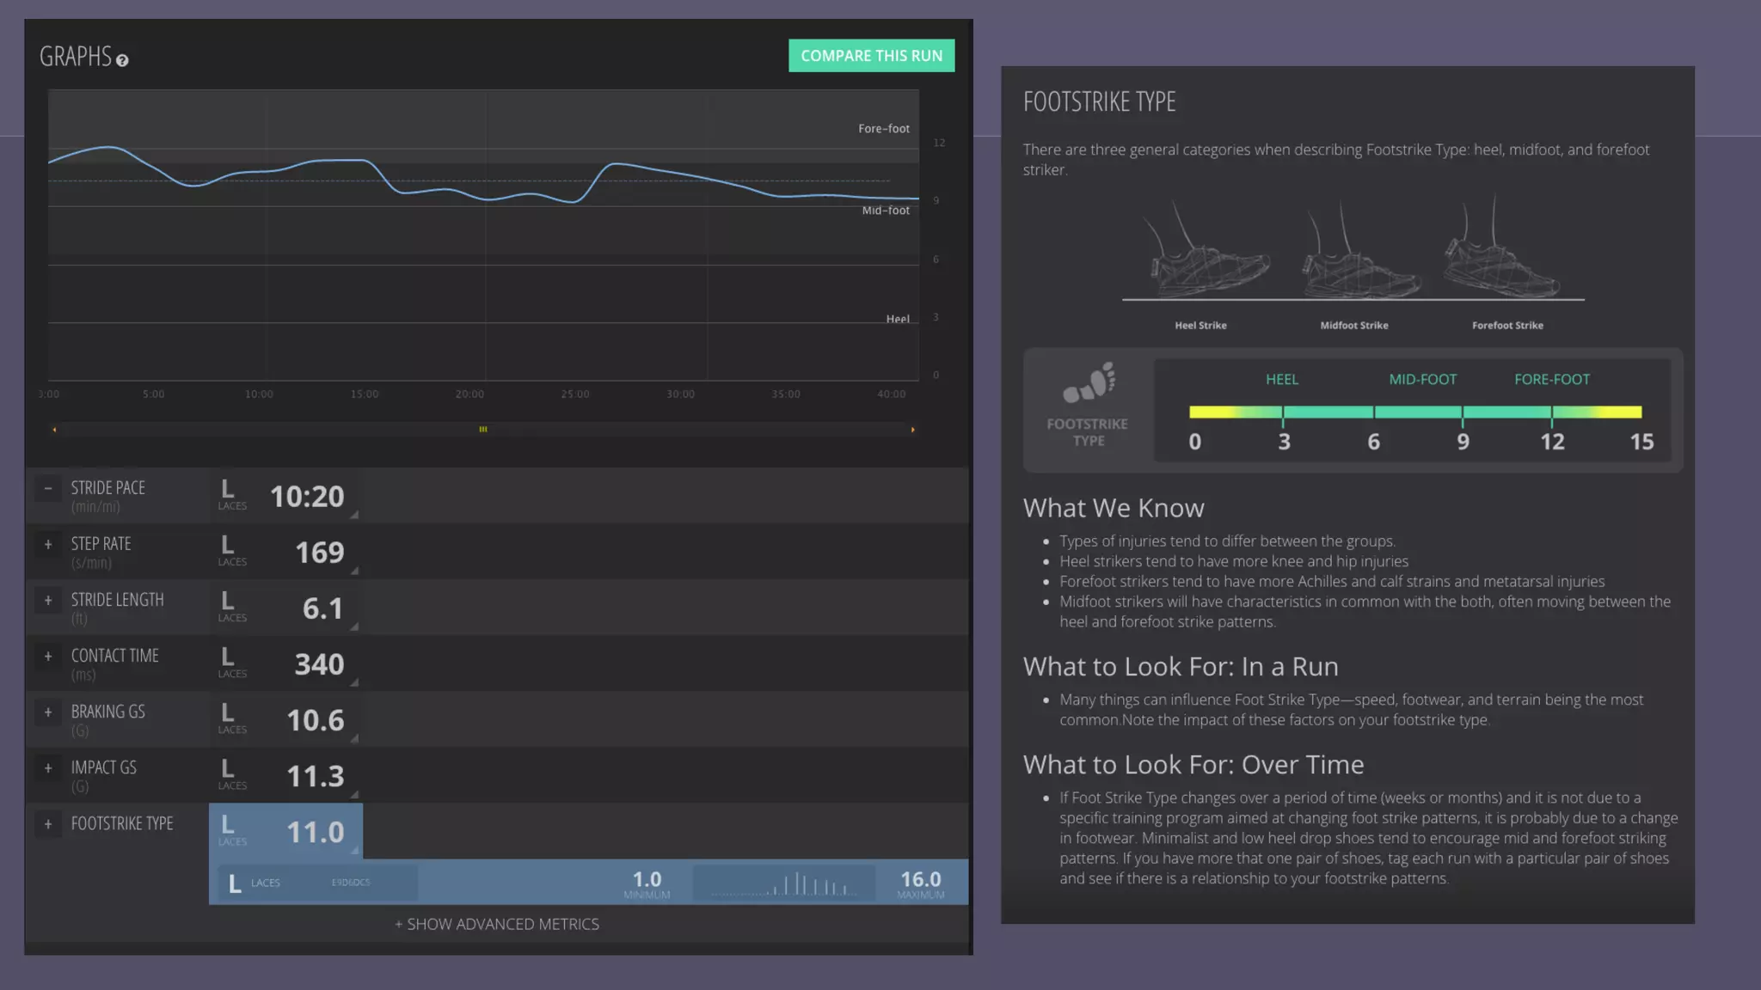Click the footstrike distribution histogram
Image resolution: width=1761 pixels, height=990 pixels.
784,883
